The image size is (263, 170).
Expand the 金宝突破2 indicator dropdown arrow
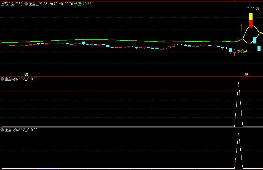tap(2, 79)
